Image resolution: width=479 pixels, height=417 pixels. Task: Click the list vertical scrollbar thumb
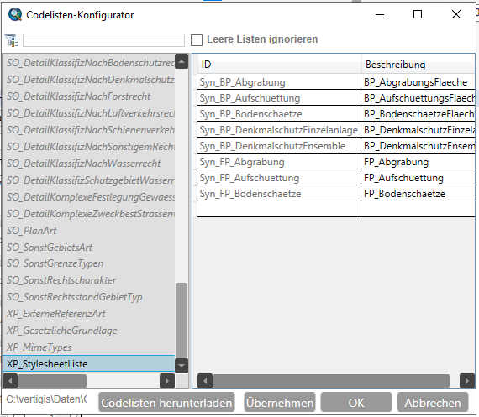click(x=182, y=321)
